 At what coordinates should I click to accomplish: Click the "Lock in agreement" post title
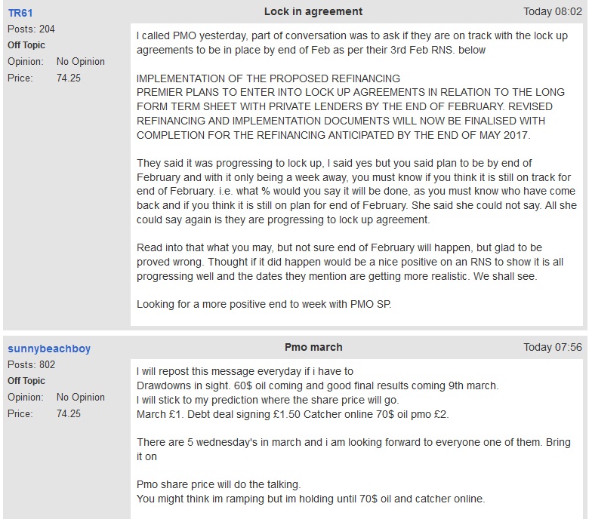(313, 11)
